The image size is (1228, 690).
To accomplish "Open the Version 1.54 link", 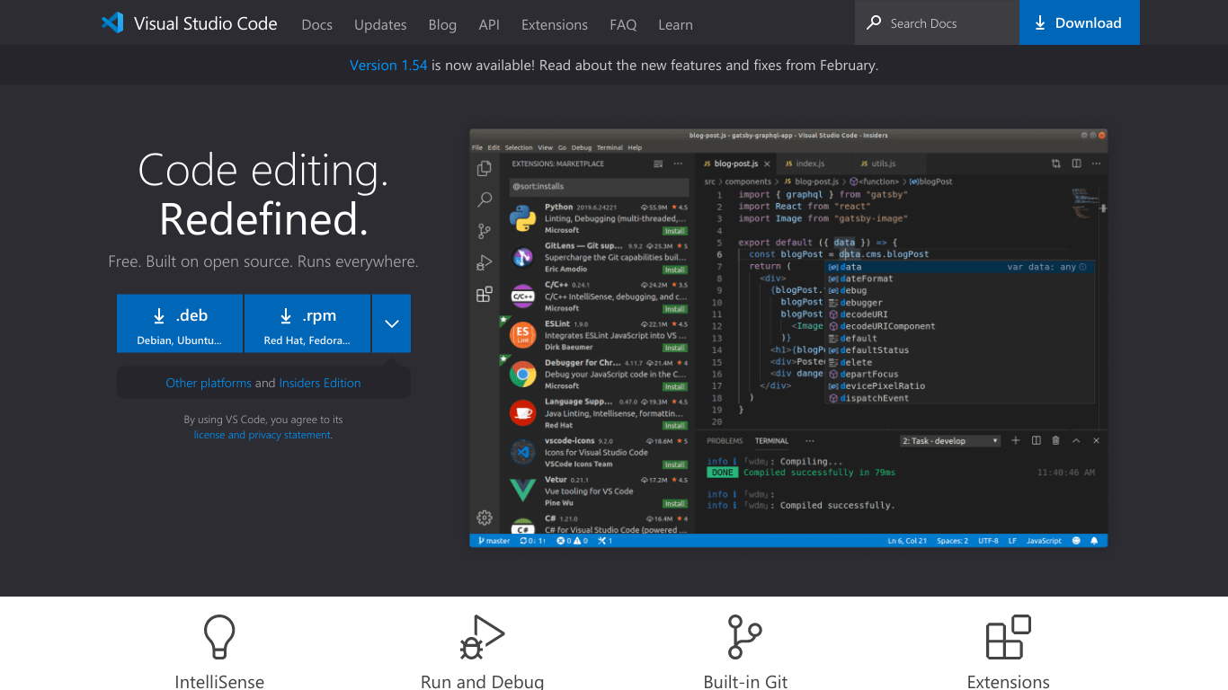I will click(x=388, y=65).
